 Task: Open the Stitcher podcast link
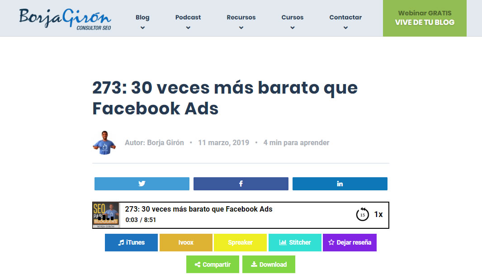tap(295, 242)
